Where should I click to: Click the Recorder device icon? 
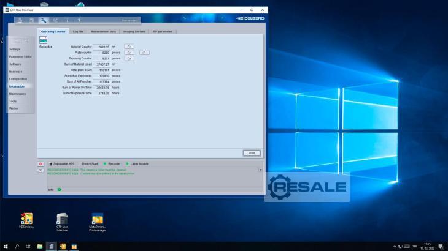43,40
